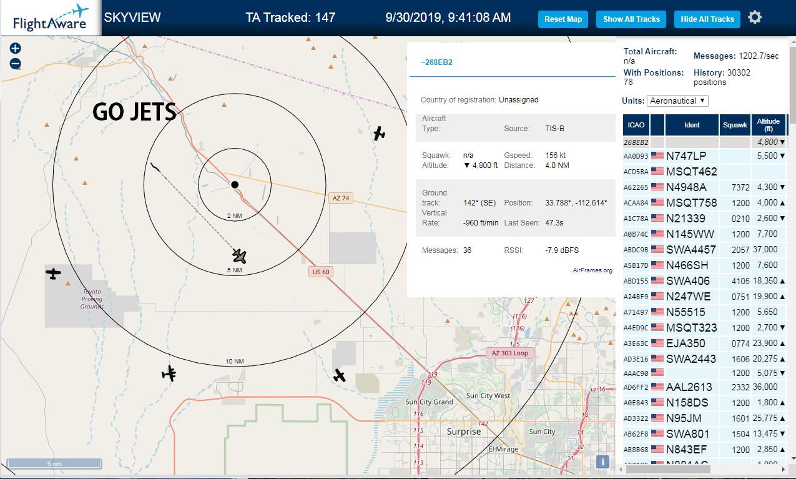Select the gray highlighted aircraft on the 5 NM ring
This screenshot has height=479, width=796.
[x=240, y=256]
